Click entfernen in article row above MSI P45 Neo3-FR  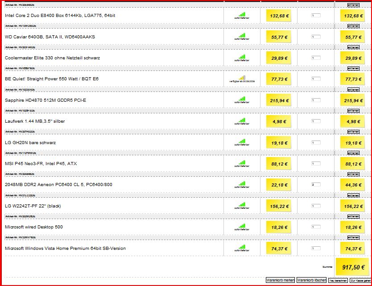[354, 153]
